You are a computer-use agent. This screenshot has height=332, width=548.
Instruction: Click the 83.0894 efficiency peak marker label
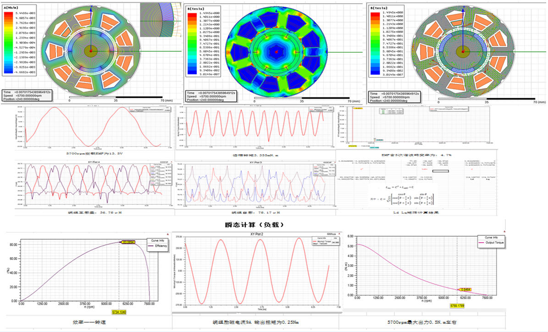[129, 242]
